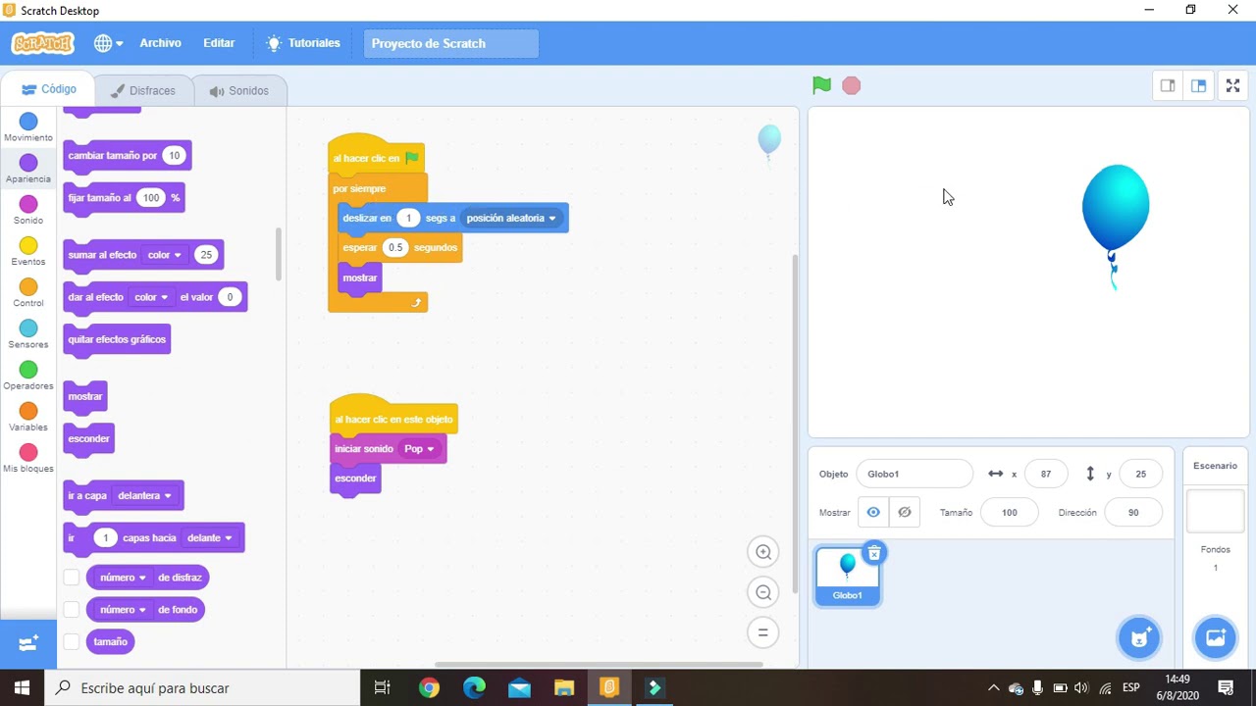Reset workspace zoom with equals button
Image resolution: width=1256 pixels, height=706 pixels.
point(763,632)
